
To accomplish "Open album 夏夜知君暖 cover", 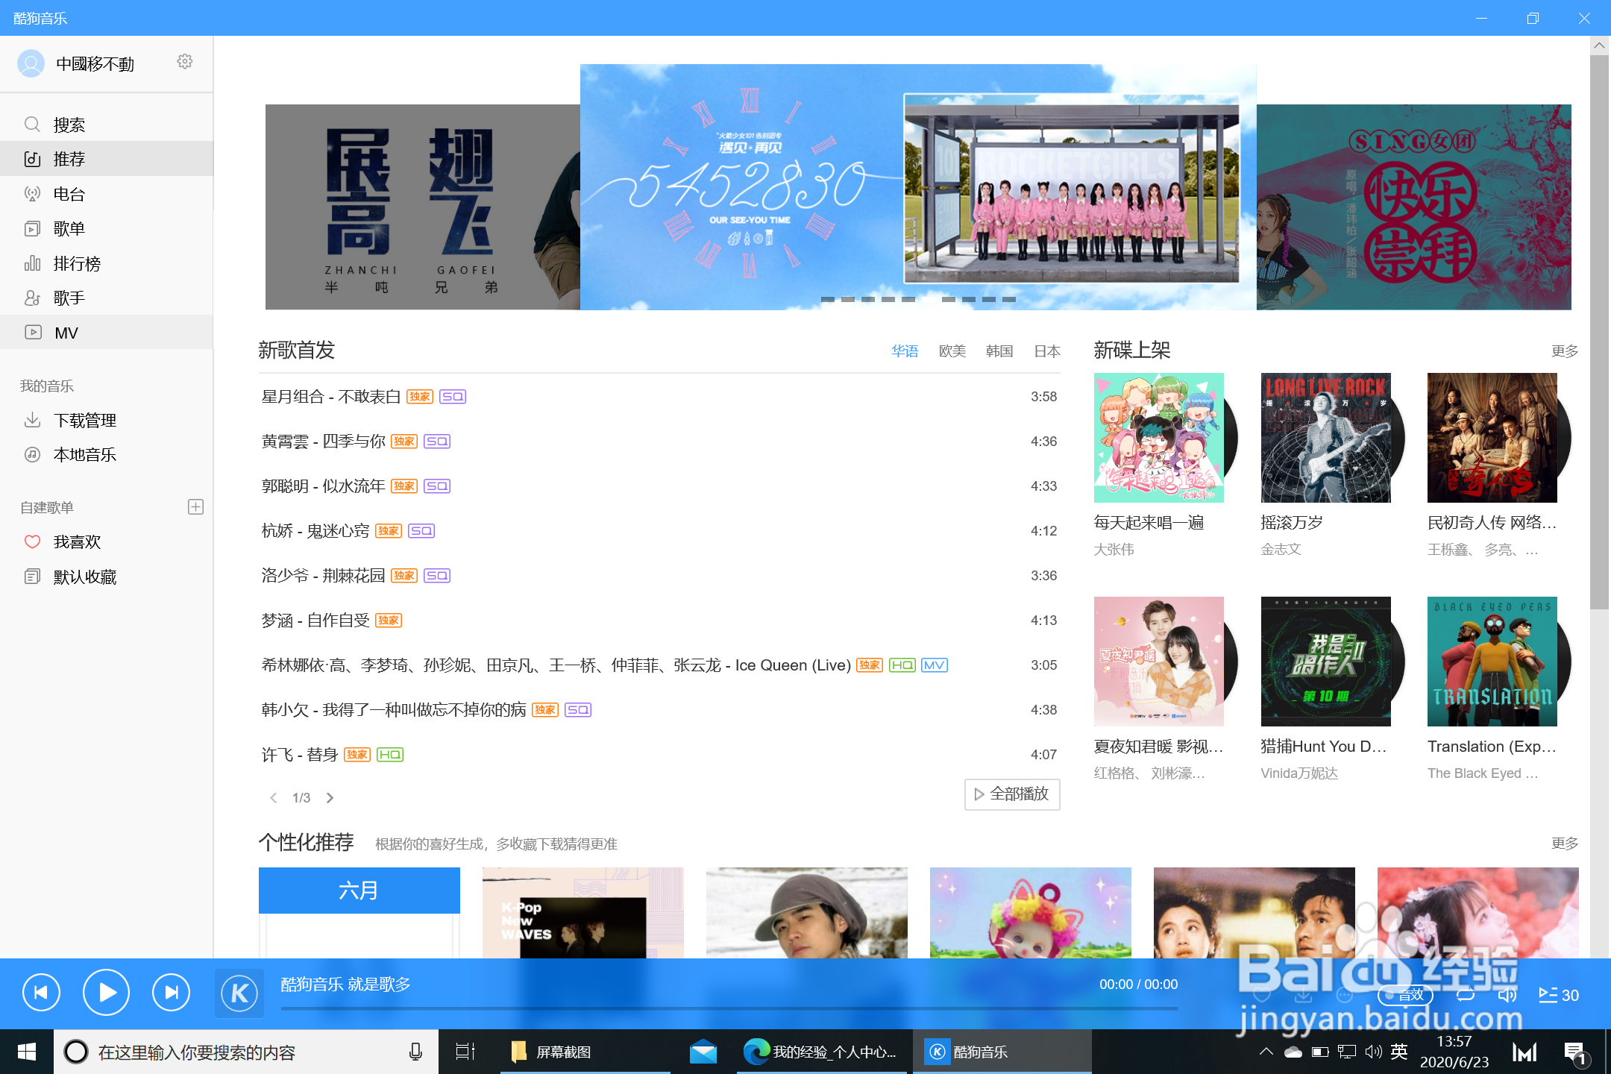I will click(x=1159, y=662).
